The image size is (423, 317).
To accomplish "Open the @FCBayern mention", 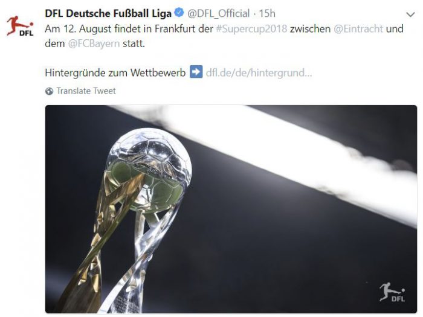I will click(x=94, y=43).
